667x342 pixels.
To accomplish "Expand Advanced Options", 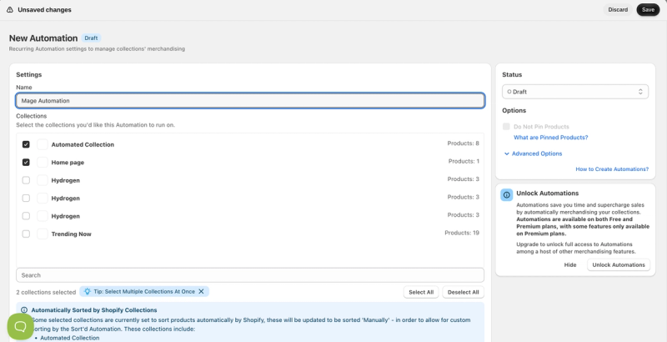I will coord(533,153).
